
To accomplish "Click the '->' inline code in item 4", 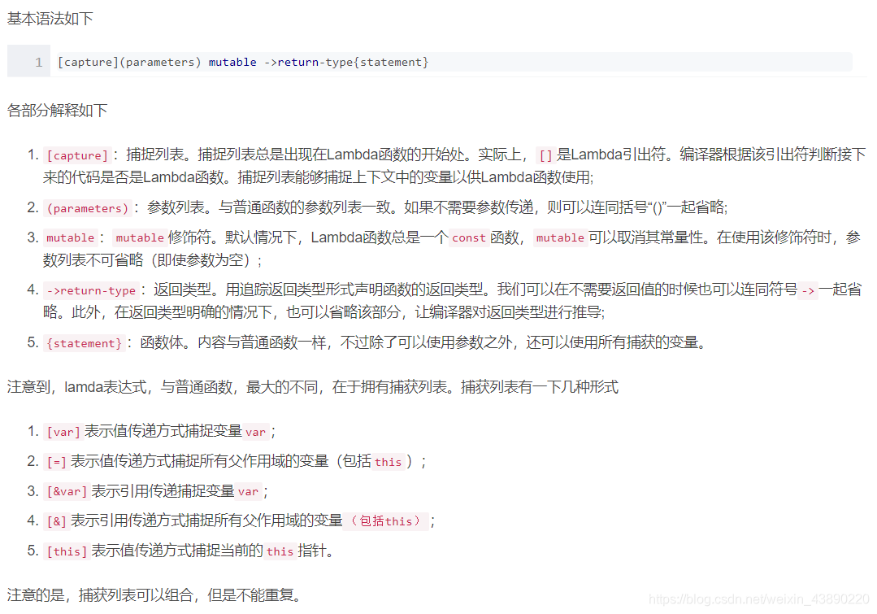I will point(808,290).
